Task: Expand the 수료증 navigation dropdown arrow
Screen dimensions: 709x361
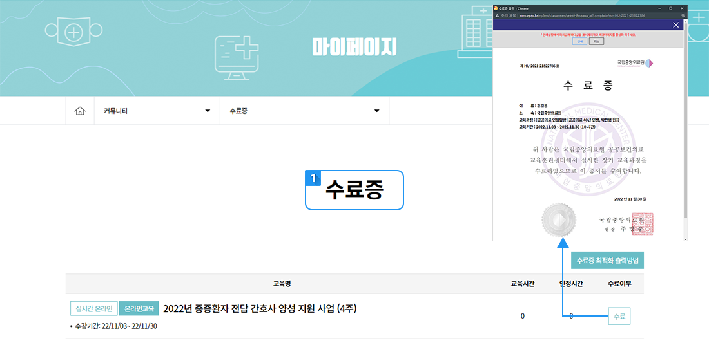Action: pyautogui.click(x=376, y=111)
